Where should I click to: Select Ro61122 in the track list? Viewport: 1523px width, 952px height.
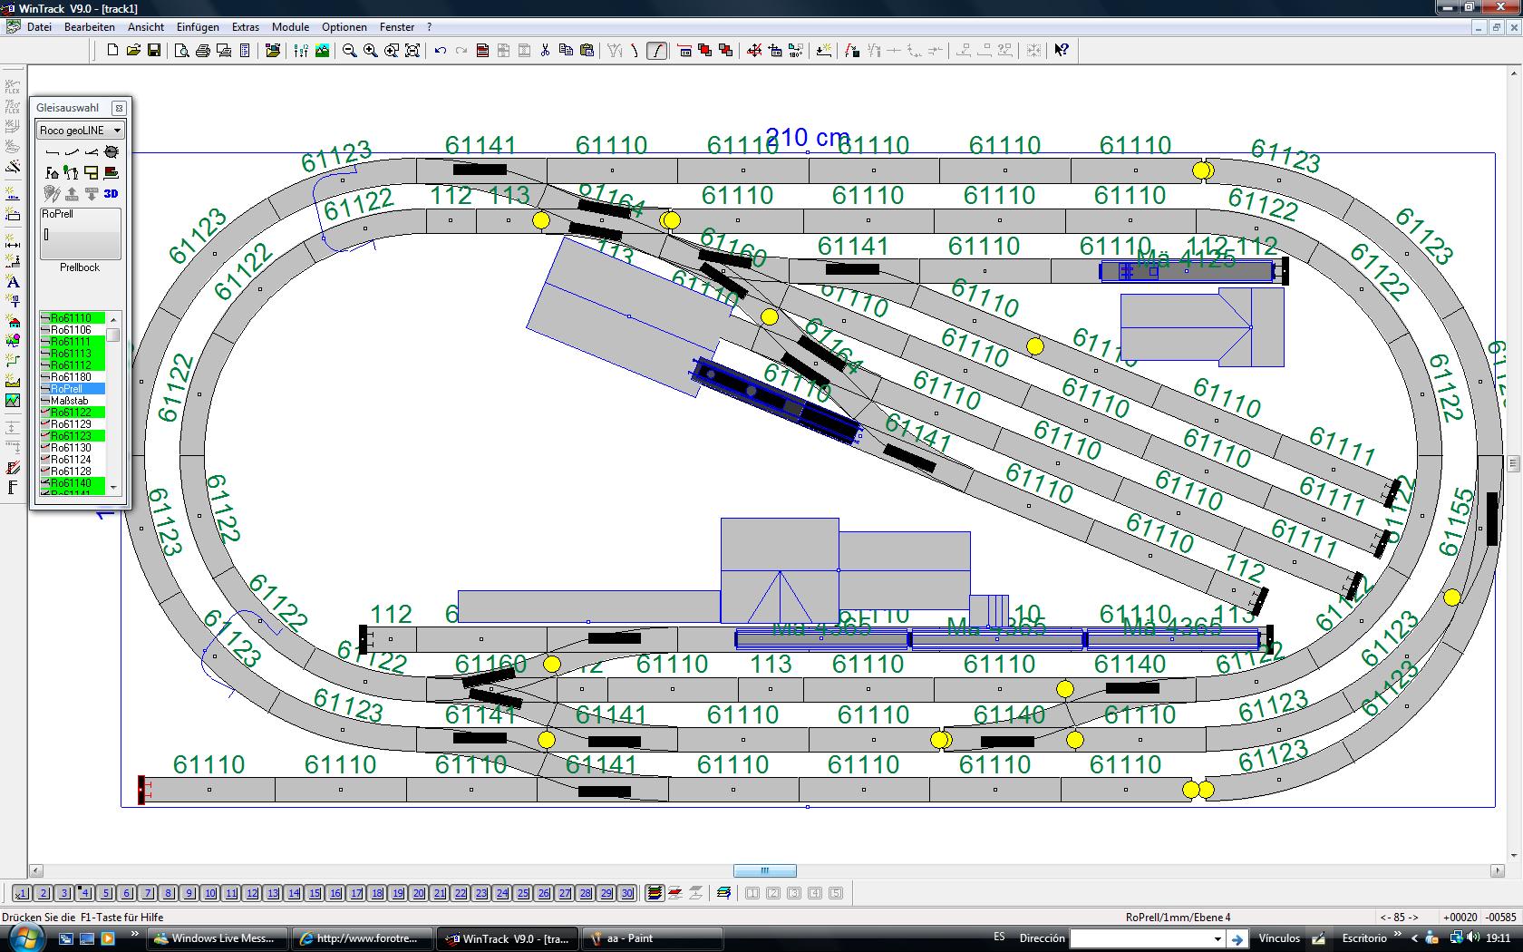pos(72,413)
